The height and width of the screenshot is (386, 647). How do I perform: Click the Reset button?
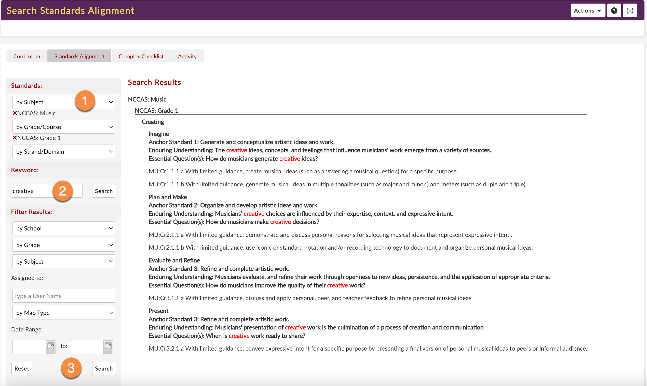pos(22,368)
